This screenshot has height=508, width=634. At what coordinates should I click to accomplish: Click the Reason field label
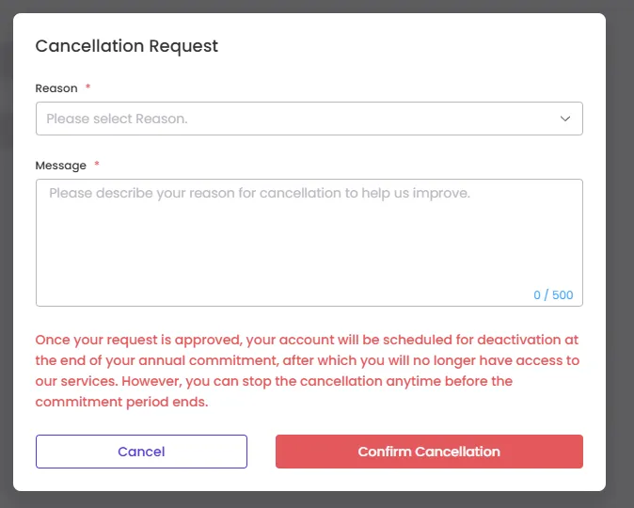tap(56, 88)
